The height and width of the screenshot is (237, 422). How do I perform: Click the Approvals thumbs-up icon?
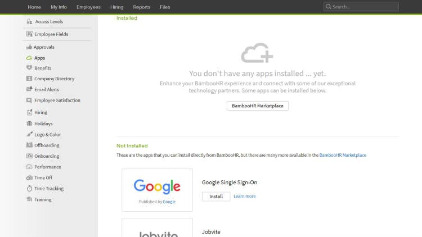click(29, 47)
